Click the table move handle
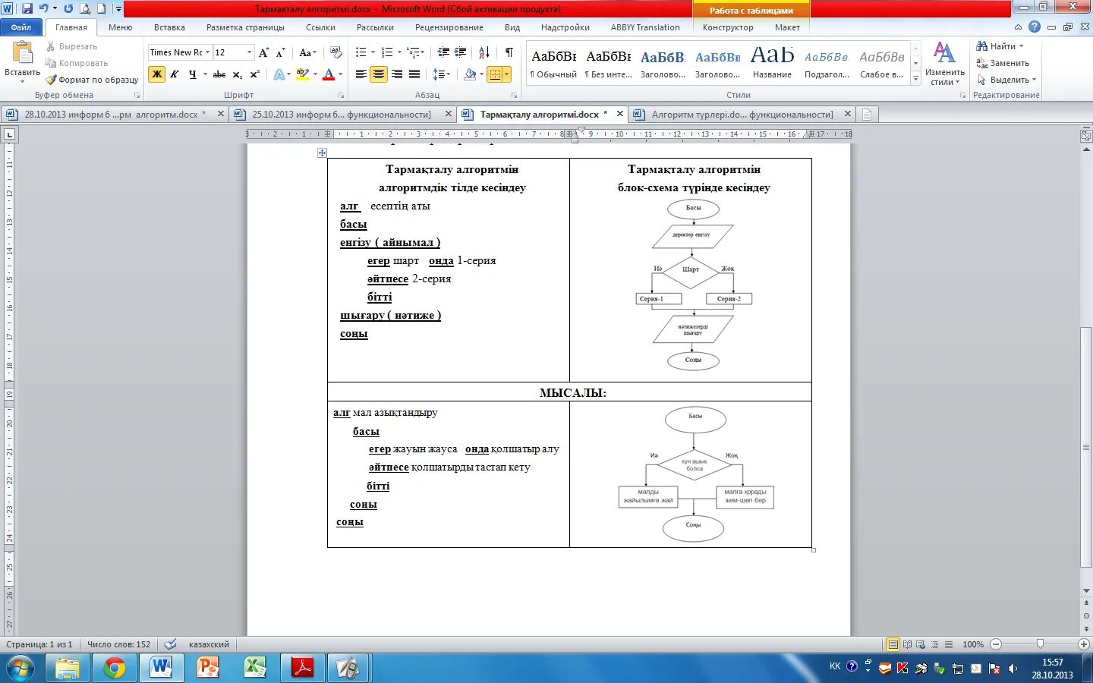1093x683 pixels. pyautogui.click(x=322, y=153)
